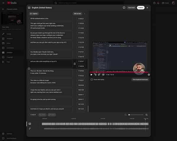Viewport: 177px width, 141px height.
Task: Publish the subtitles
Action: 141,8
